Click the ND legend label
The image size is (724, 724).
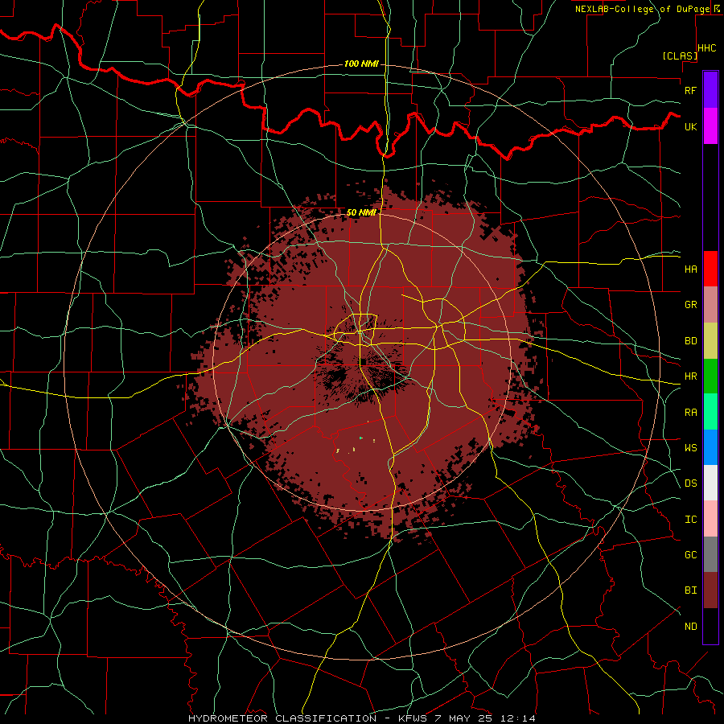click(690, 627)
